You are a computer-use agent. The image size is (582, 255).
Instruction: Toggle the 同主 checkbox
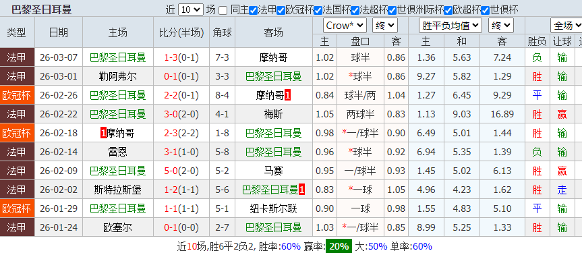223,10
